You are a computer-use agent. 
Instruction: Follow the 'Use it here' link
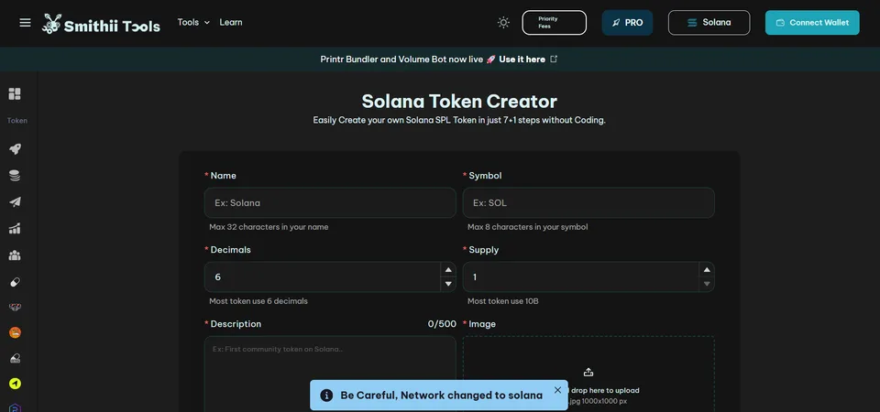522,59
